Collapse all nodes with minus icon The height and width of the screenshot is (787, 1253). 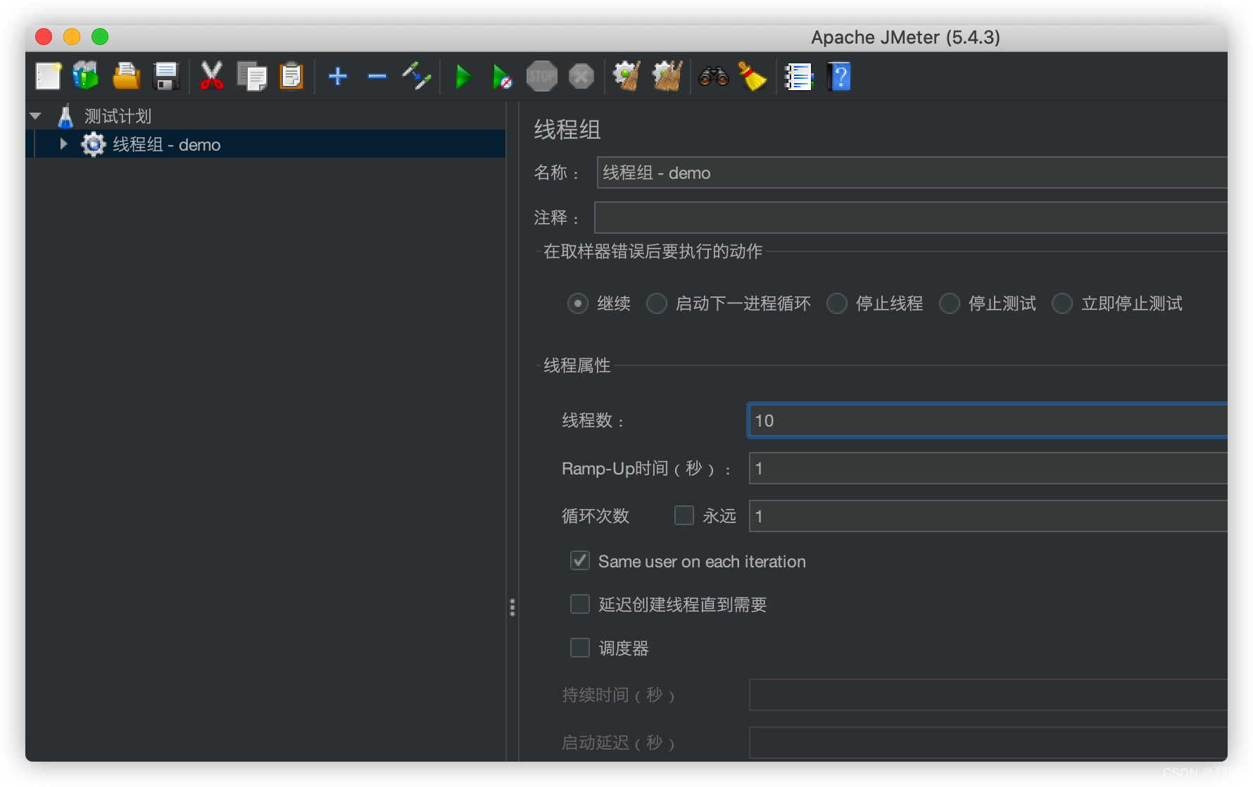point(377,76)
